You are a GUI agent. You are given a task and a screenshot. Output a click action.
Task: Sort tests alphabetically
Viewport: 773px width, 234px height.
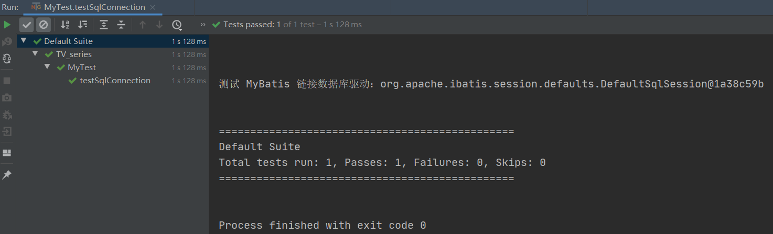coord(65,25)
